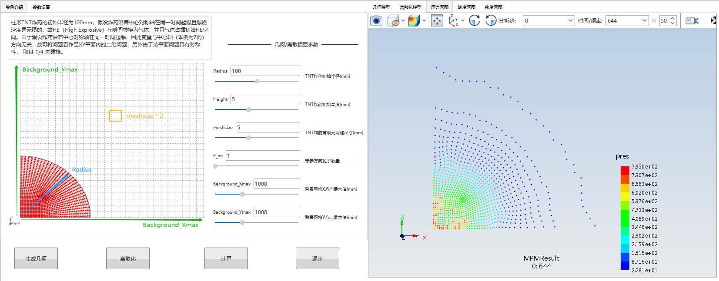Click the red quarter-circle mesh in diagram
This screenshot has height=281, width=719.
coord(54,187)
